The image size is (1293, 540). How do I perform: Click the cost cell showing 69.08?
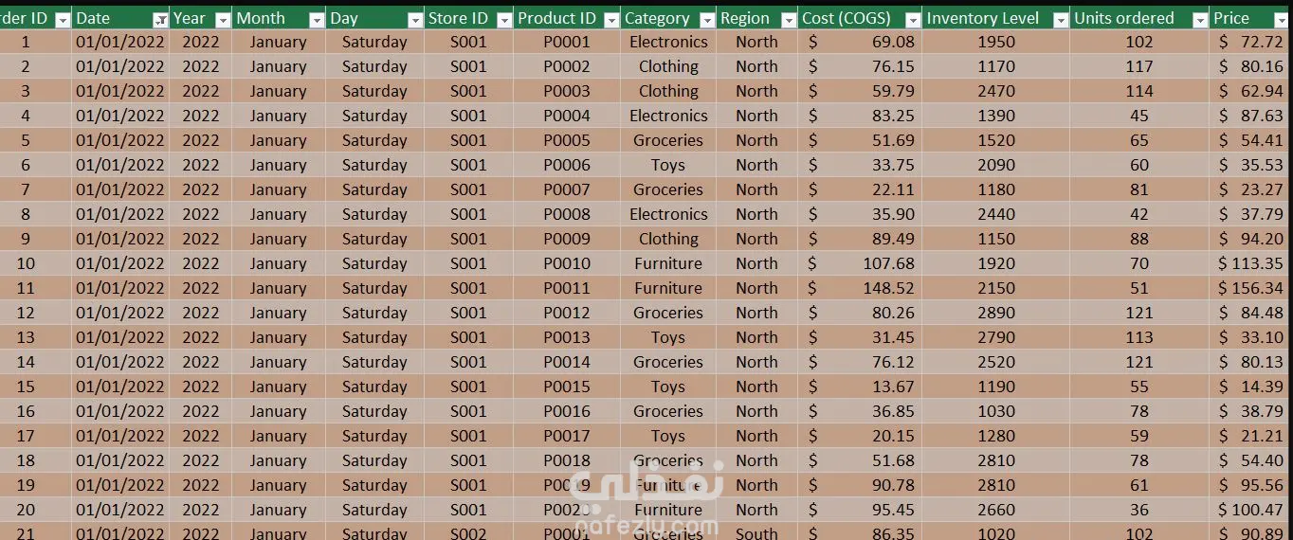pyautogui.click(x=860, y=42)
